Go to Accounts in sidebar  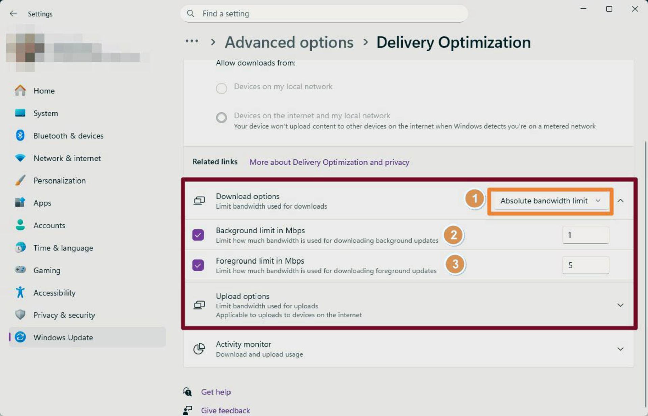tap(49, 225)
